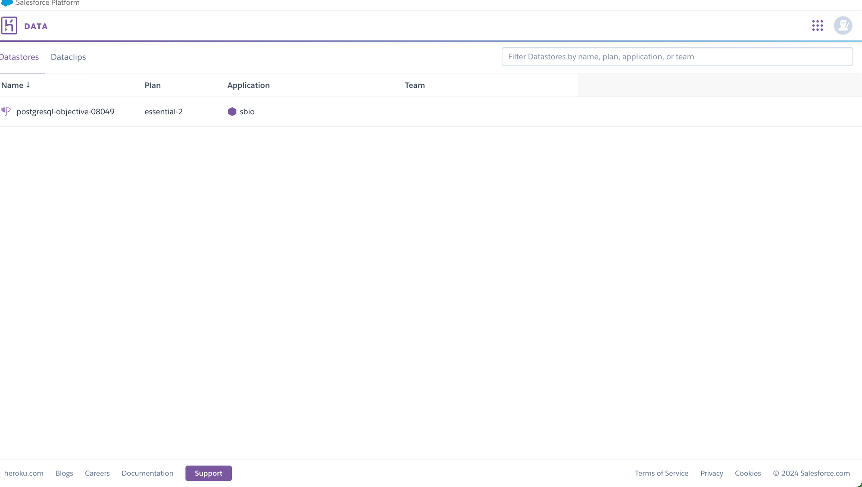Click the postgresql-objective-08049 database icon
Viewport: 862px width, 487px height.
(x=6, y=112)
